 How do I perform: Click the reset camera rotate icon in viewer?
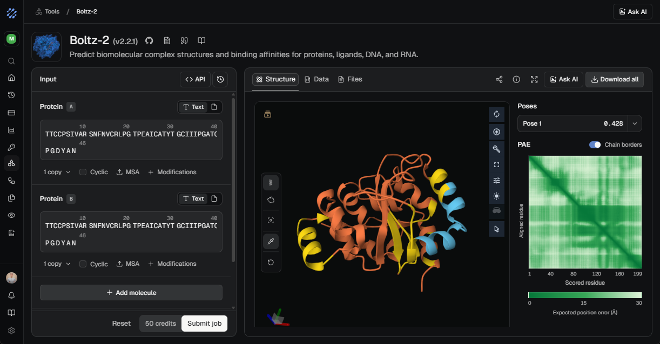496,114
